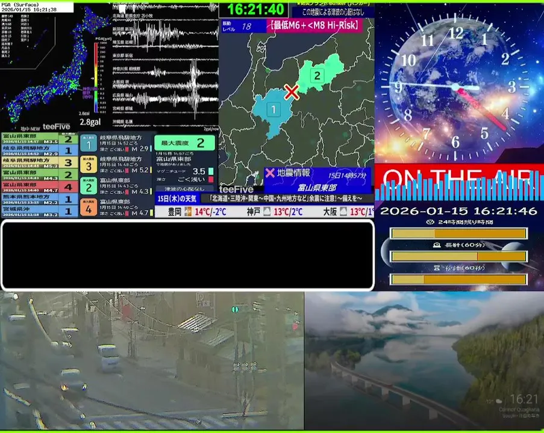Click the green intensity 2 badge of 14:43 card
The width and height of the screenshot is (544, 433).
point(89,186)
